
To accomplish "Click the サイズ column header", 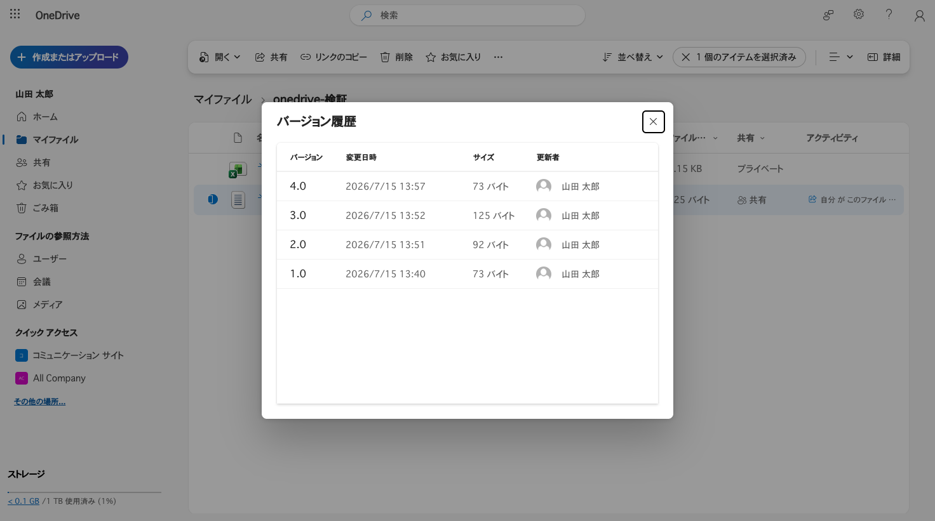I will point(483,157).
